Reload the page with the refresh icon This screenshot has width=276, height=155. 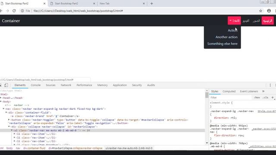click(x=14, y=11)
